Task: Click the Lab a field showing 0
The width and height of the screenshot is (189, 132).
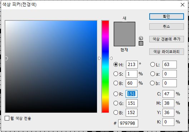Action: point(170,74)
